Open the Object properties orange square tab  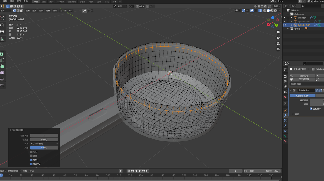click(x=285, y=110)
